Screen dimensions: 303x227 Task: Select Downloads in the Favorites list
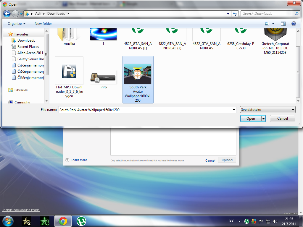tap(26, 40)
